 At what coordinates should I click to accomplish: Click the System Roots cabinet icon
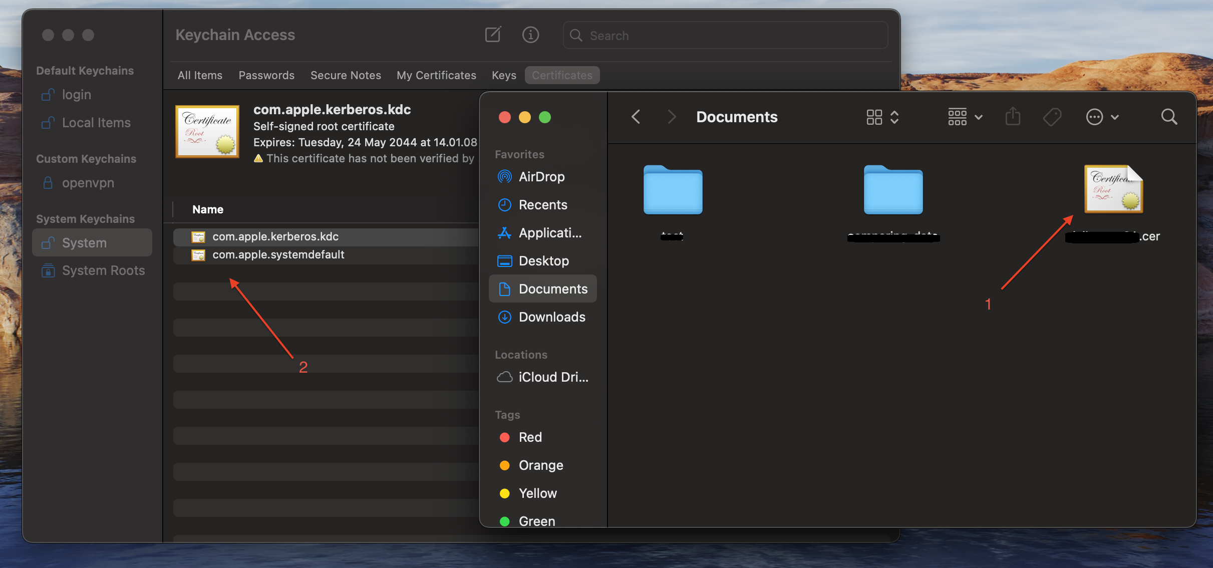[x=48, y=270]
